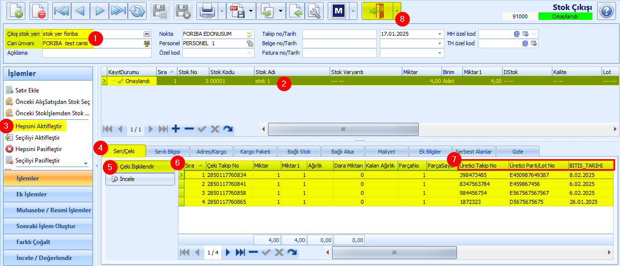The height and width of the screenshot is (266, 620).
Task: Cancel save with floppy disk X icon
Action: pyautogui.click(x=183, y=10)
